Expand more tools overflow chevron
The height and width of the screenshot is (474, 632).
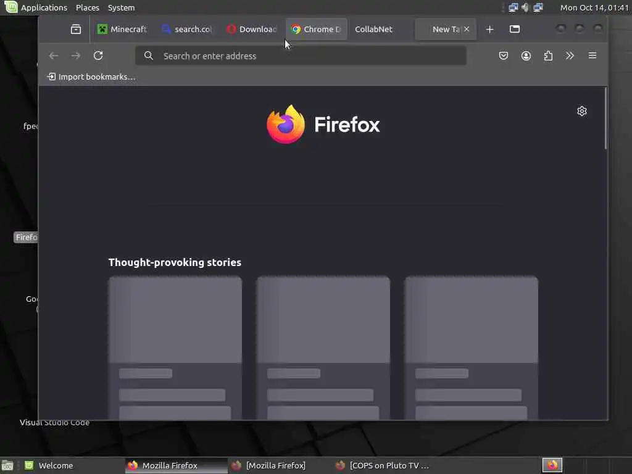click(570, 56)
